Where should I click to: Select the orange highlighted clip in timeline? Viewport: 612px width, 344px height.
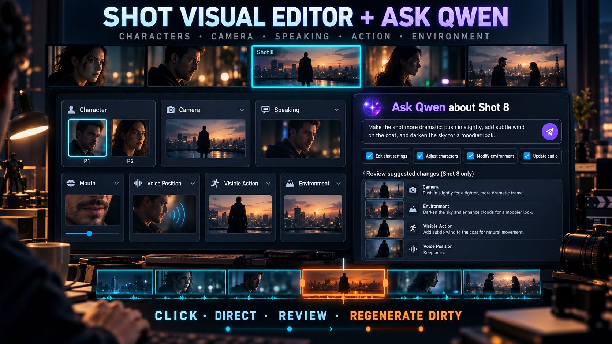344,282
